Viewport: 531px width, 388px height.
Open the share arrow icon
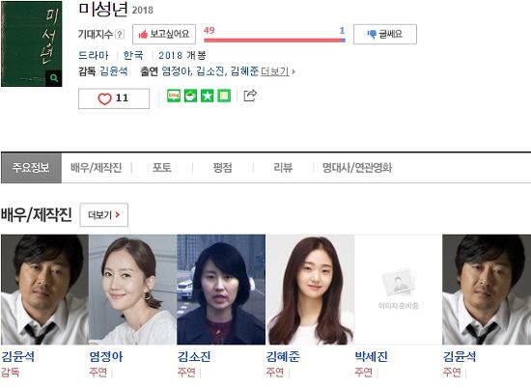(x=250, y=96)
